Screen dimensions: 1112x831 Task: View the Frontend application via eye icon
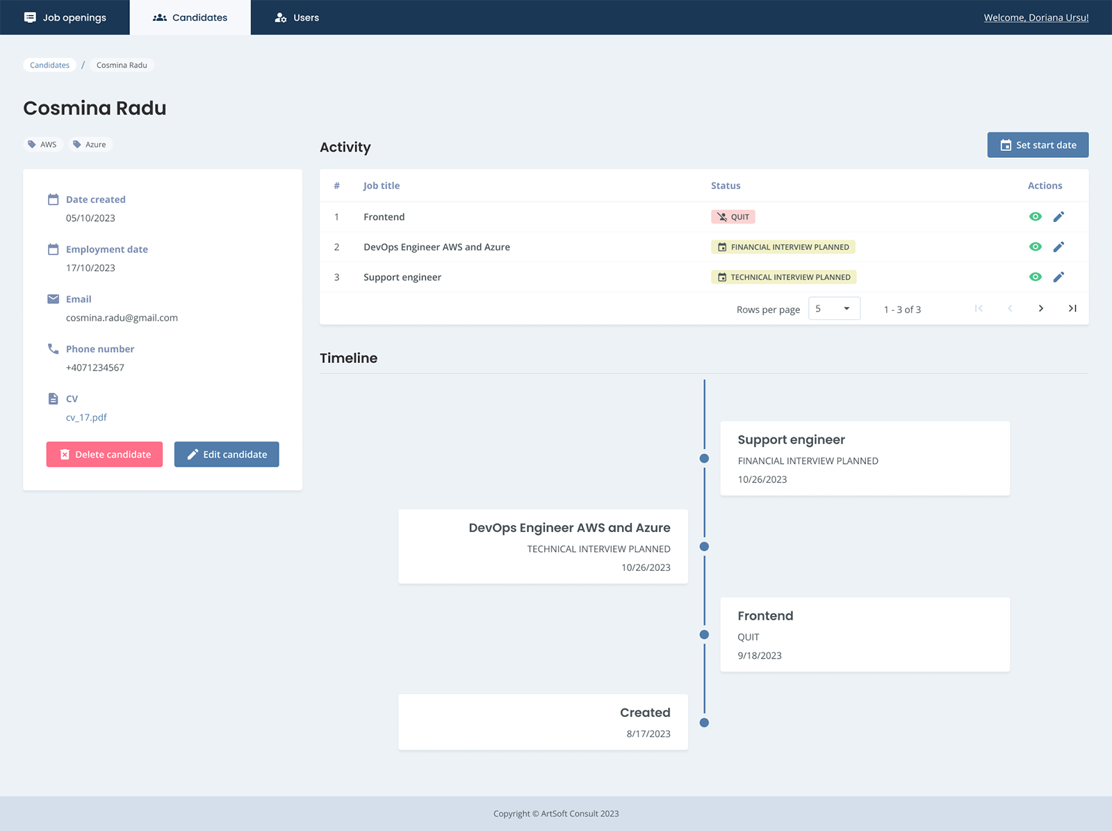1035,217
